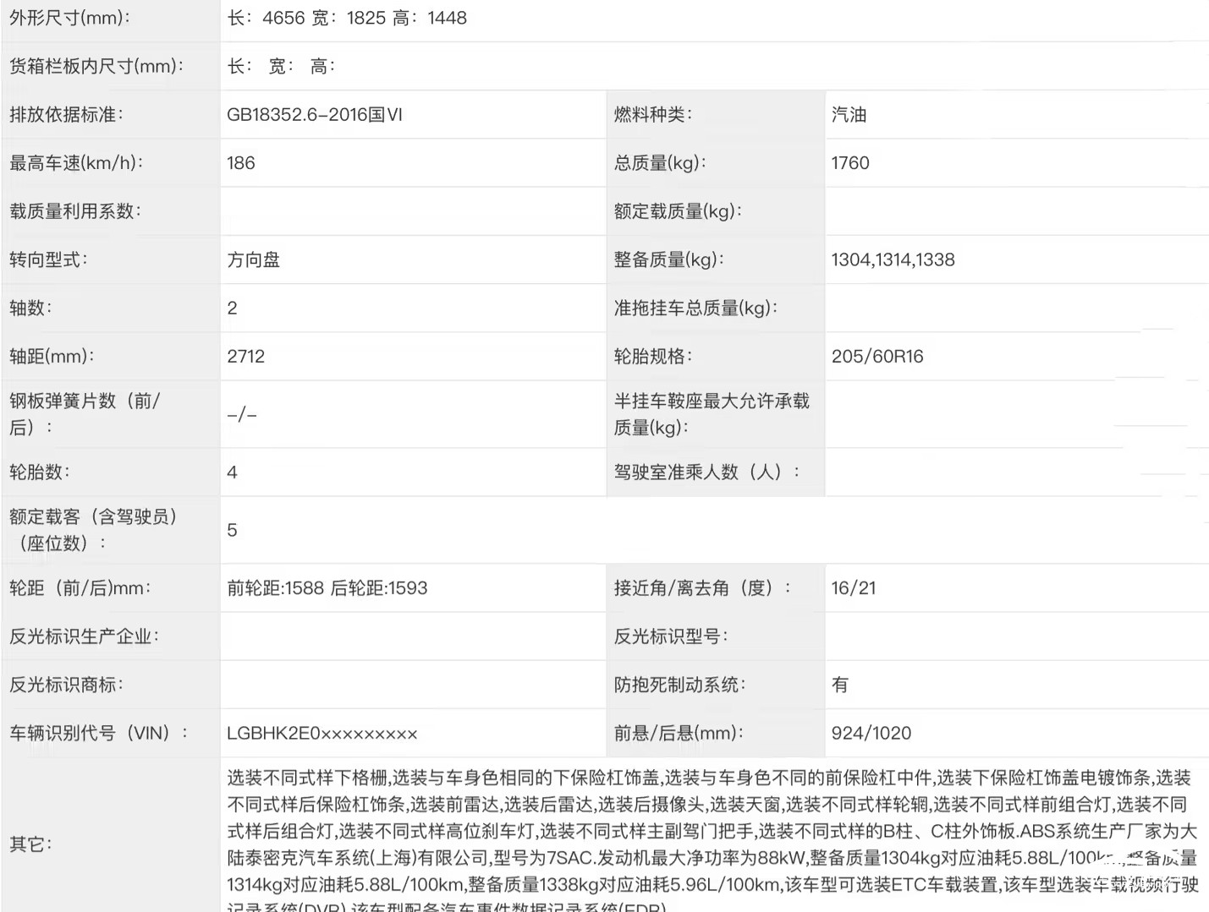The image size is (1209, 912).
Task: Select the total mass value 1760
Action: pyautogui.click(x=850, y=163)
